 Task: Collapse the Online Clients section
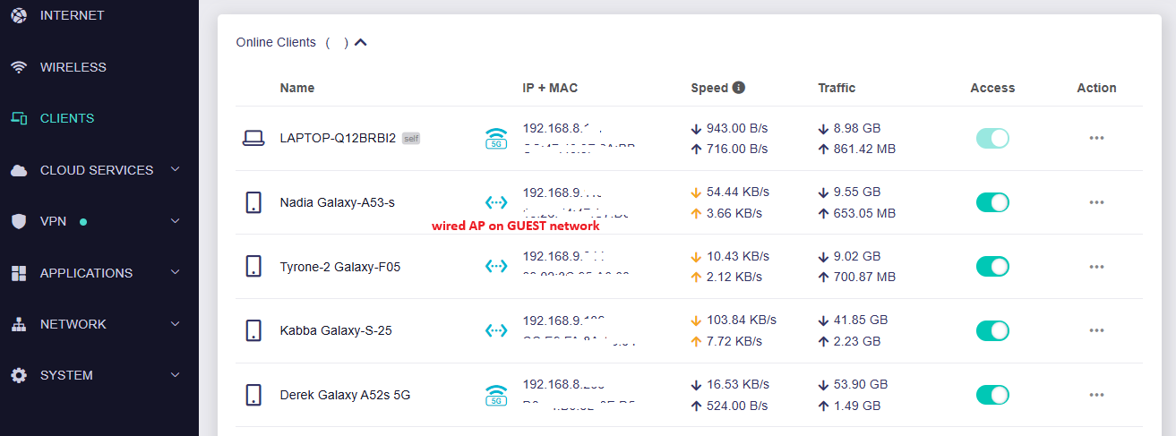pos(361,42)
